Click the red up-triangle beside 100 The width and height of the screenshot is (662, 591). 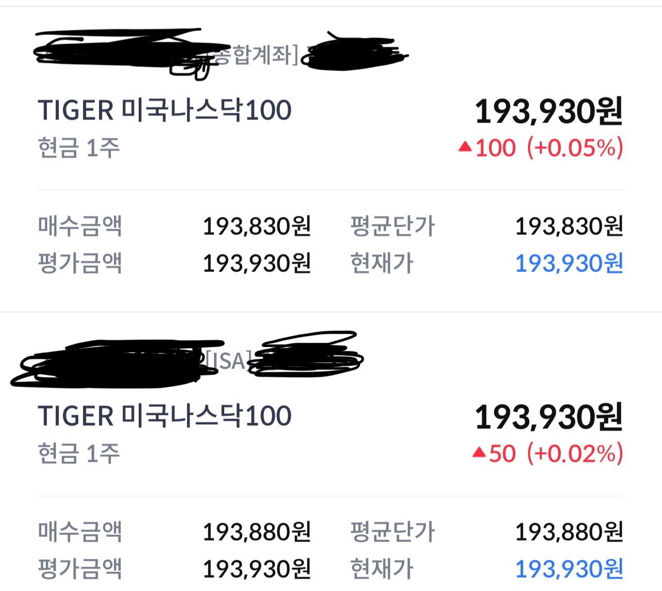[465, 147]
